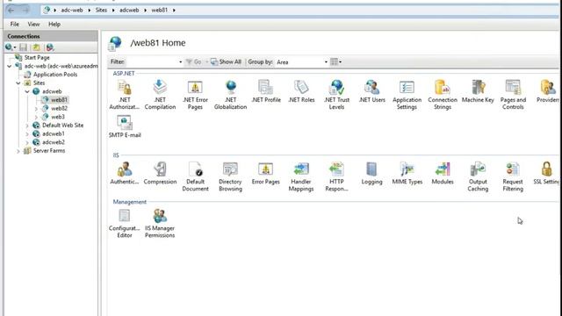The height and width of the screenshot is (316, 562).
Task: Open HTTP Response Headers feature
Action: [x=336, y=176]
